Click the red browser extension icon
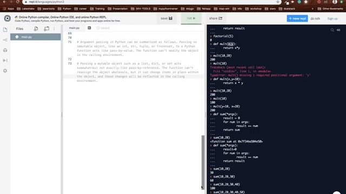 319,2
